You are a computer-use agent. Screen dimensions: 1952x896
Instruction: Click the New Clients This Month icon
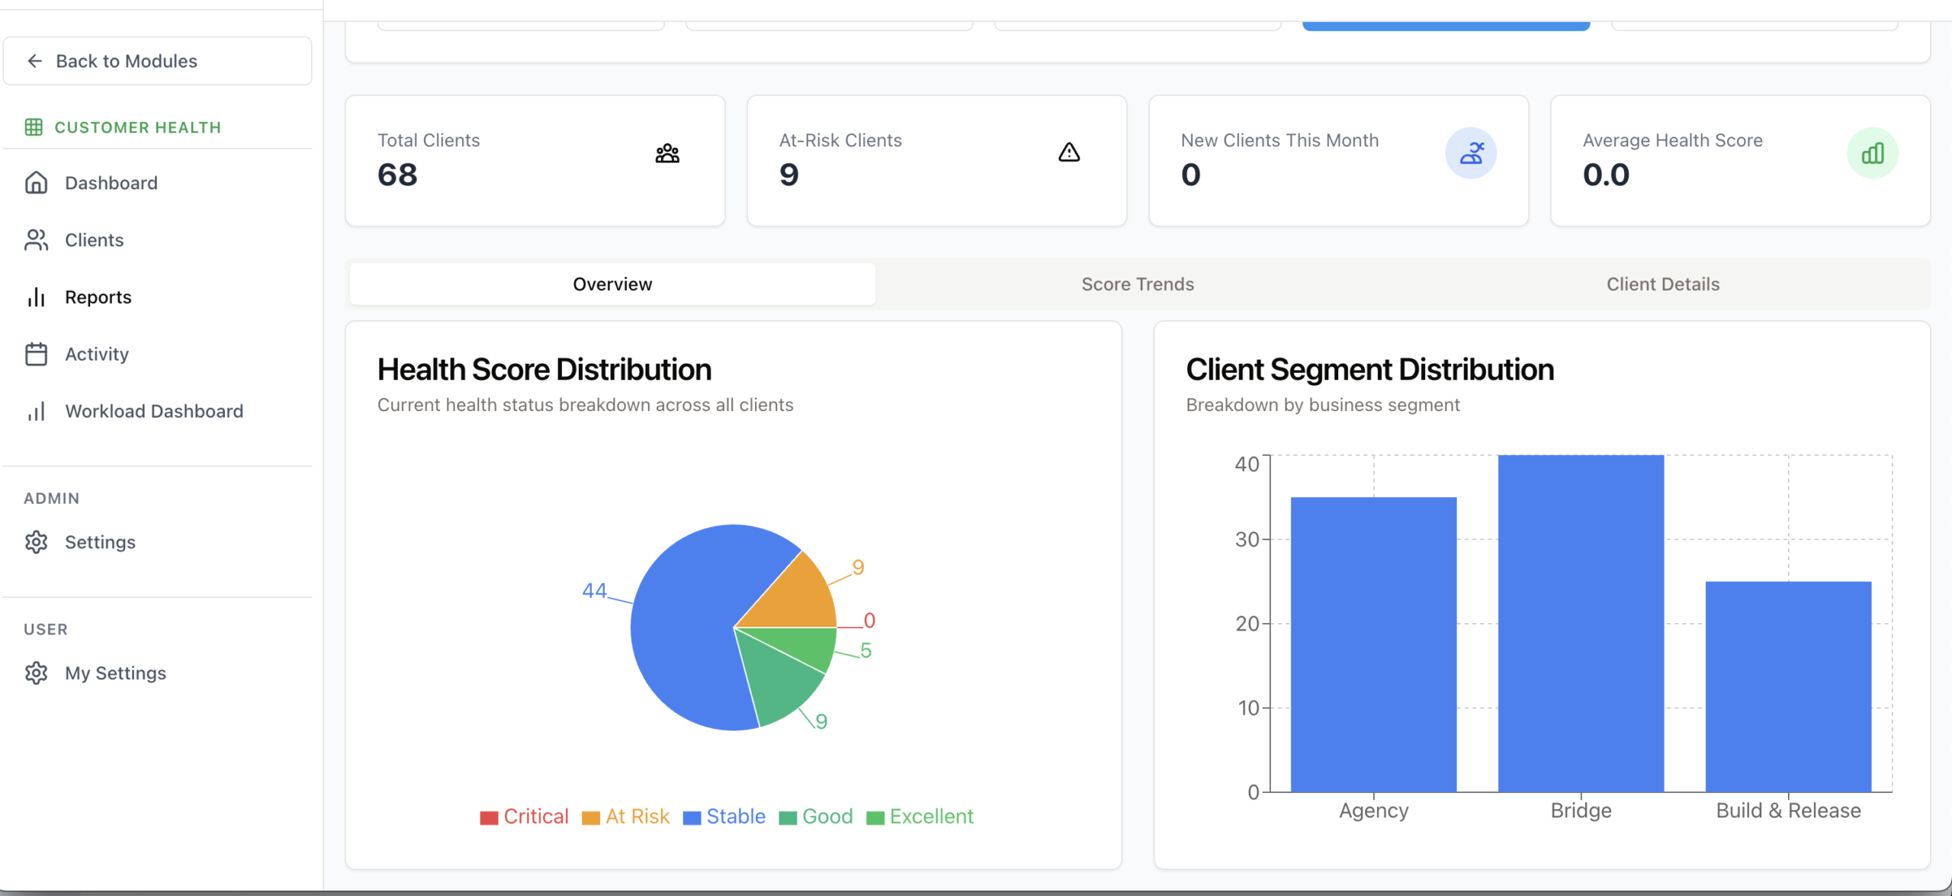(x=1470, y=153)
